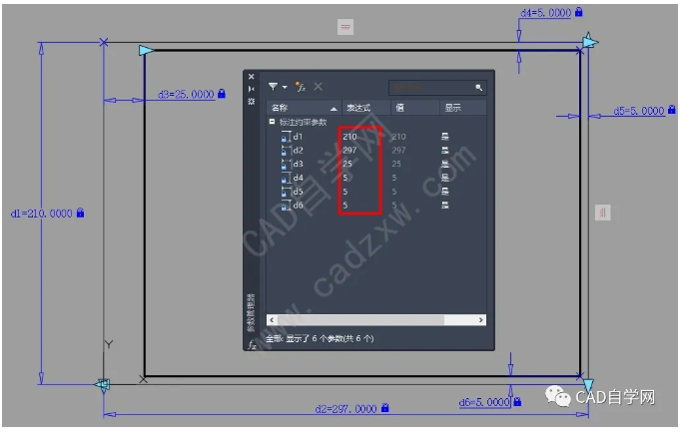
Task: Select the d1 parameter name
Action: [298, 137]
